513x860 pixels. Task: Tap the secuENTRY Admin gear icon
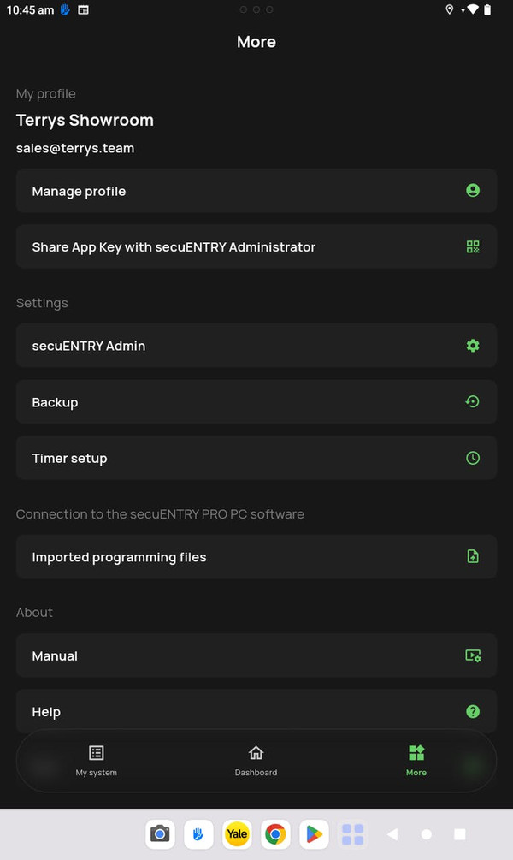pos(473,346)
